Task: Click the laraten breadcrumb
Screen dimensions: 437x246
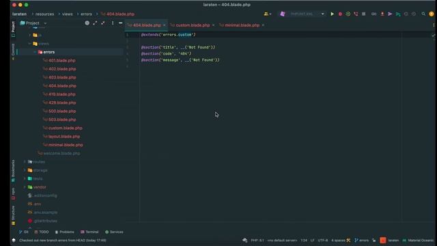Action: [x=19, y=14]
